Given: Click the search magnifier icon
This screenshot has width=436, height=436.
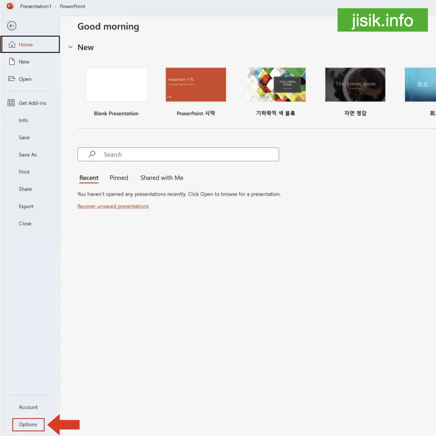Looking at the screenshot, I should [92, 154].
